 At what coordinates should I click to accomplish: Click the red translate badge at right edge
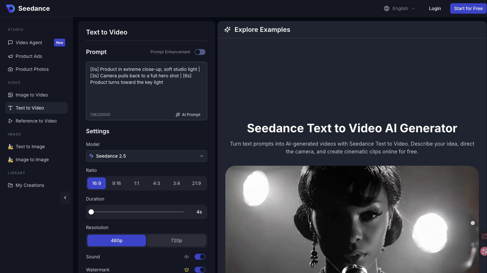484,251
